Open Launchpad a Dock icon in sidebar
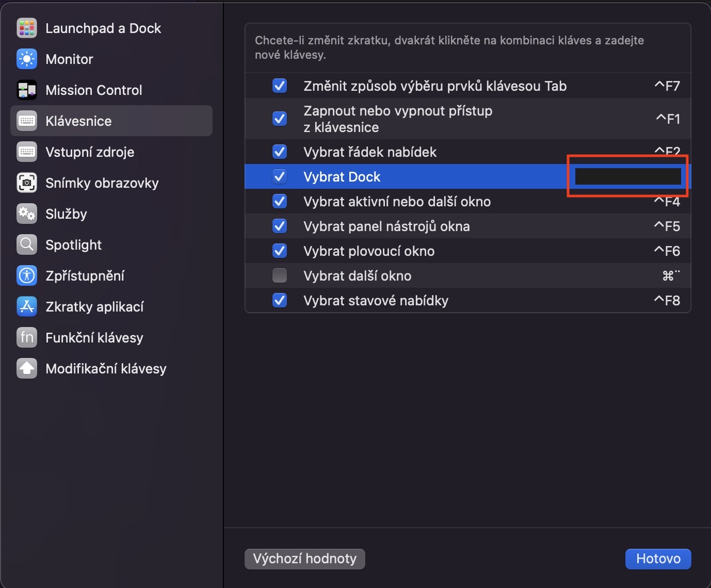The height and width of the screenshot is (588, 711). pyautogui.click(x=27, y=28)
